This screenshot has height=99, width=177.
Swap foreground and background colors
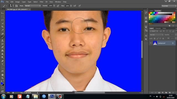tap(4, 81)
